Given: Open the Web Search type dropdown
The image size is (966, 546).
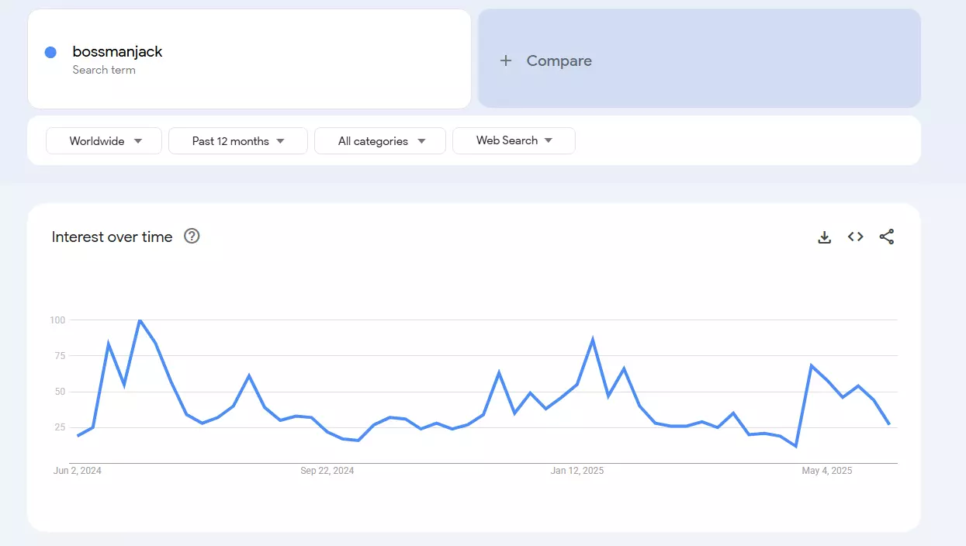Looking at the screenshot, I should coord(514,140).
